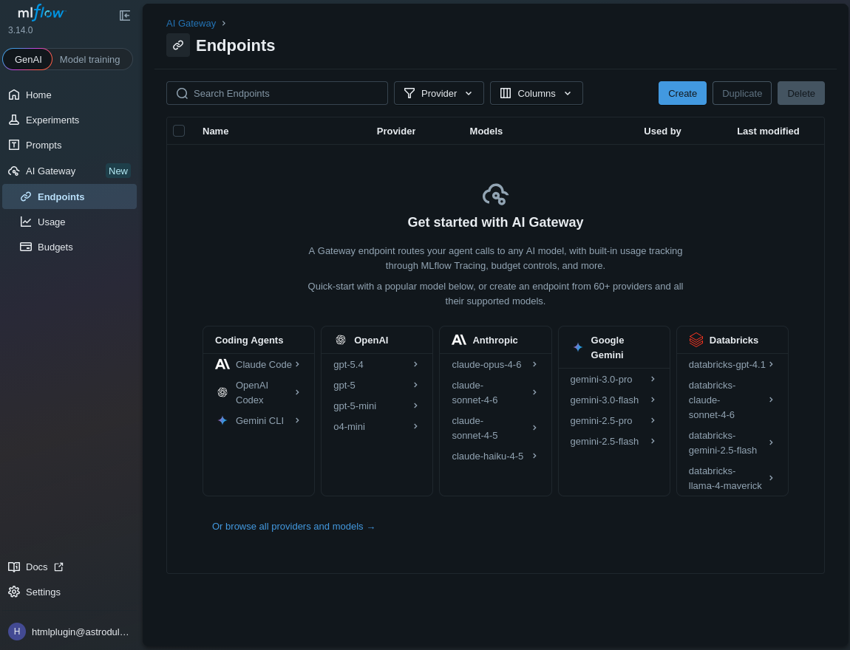Toggle the select-all checkbox in table header
Image resolution: width=850 pixels, height=650 pixels.
click(179, 131)
